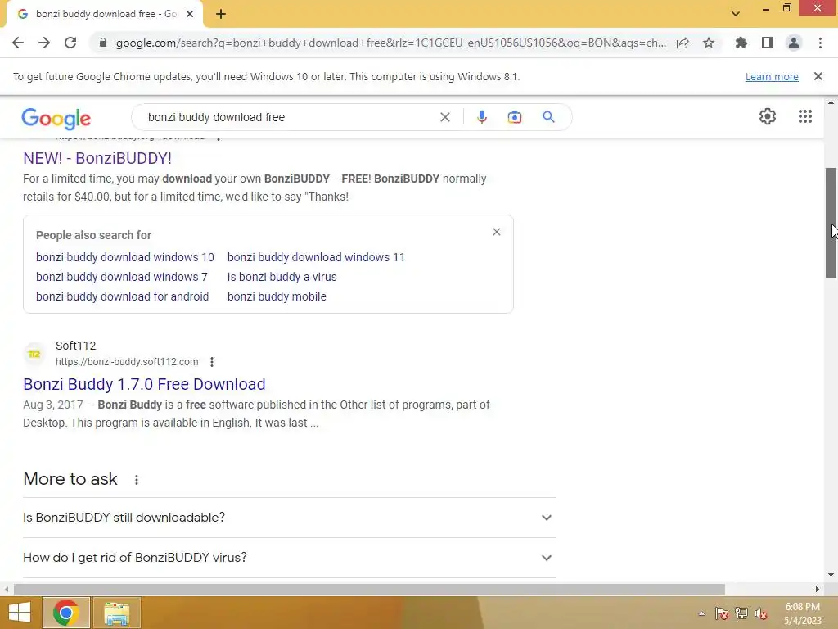The height and width of the screenshot is (629, 838).
Task: Open the Windows Start button
Action: pos(20,613)
